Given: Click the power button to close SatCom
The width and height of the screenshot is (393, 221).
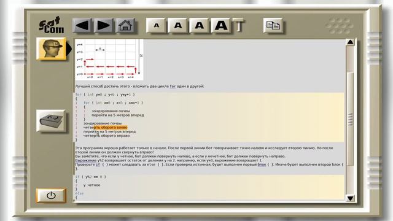Looking at the screenshot, I should [51, 195].
